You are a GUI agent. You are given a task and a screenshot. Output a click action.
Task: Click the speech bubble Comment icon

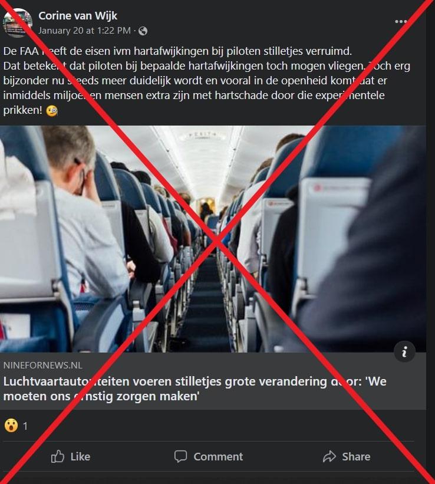tap(180, 456)
